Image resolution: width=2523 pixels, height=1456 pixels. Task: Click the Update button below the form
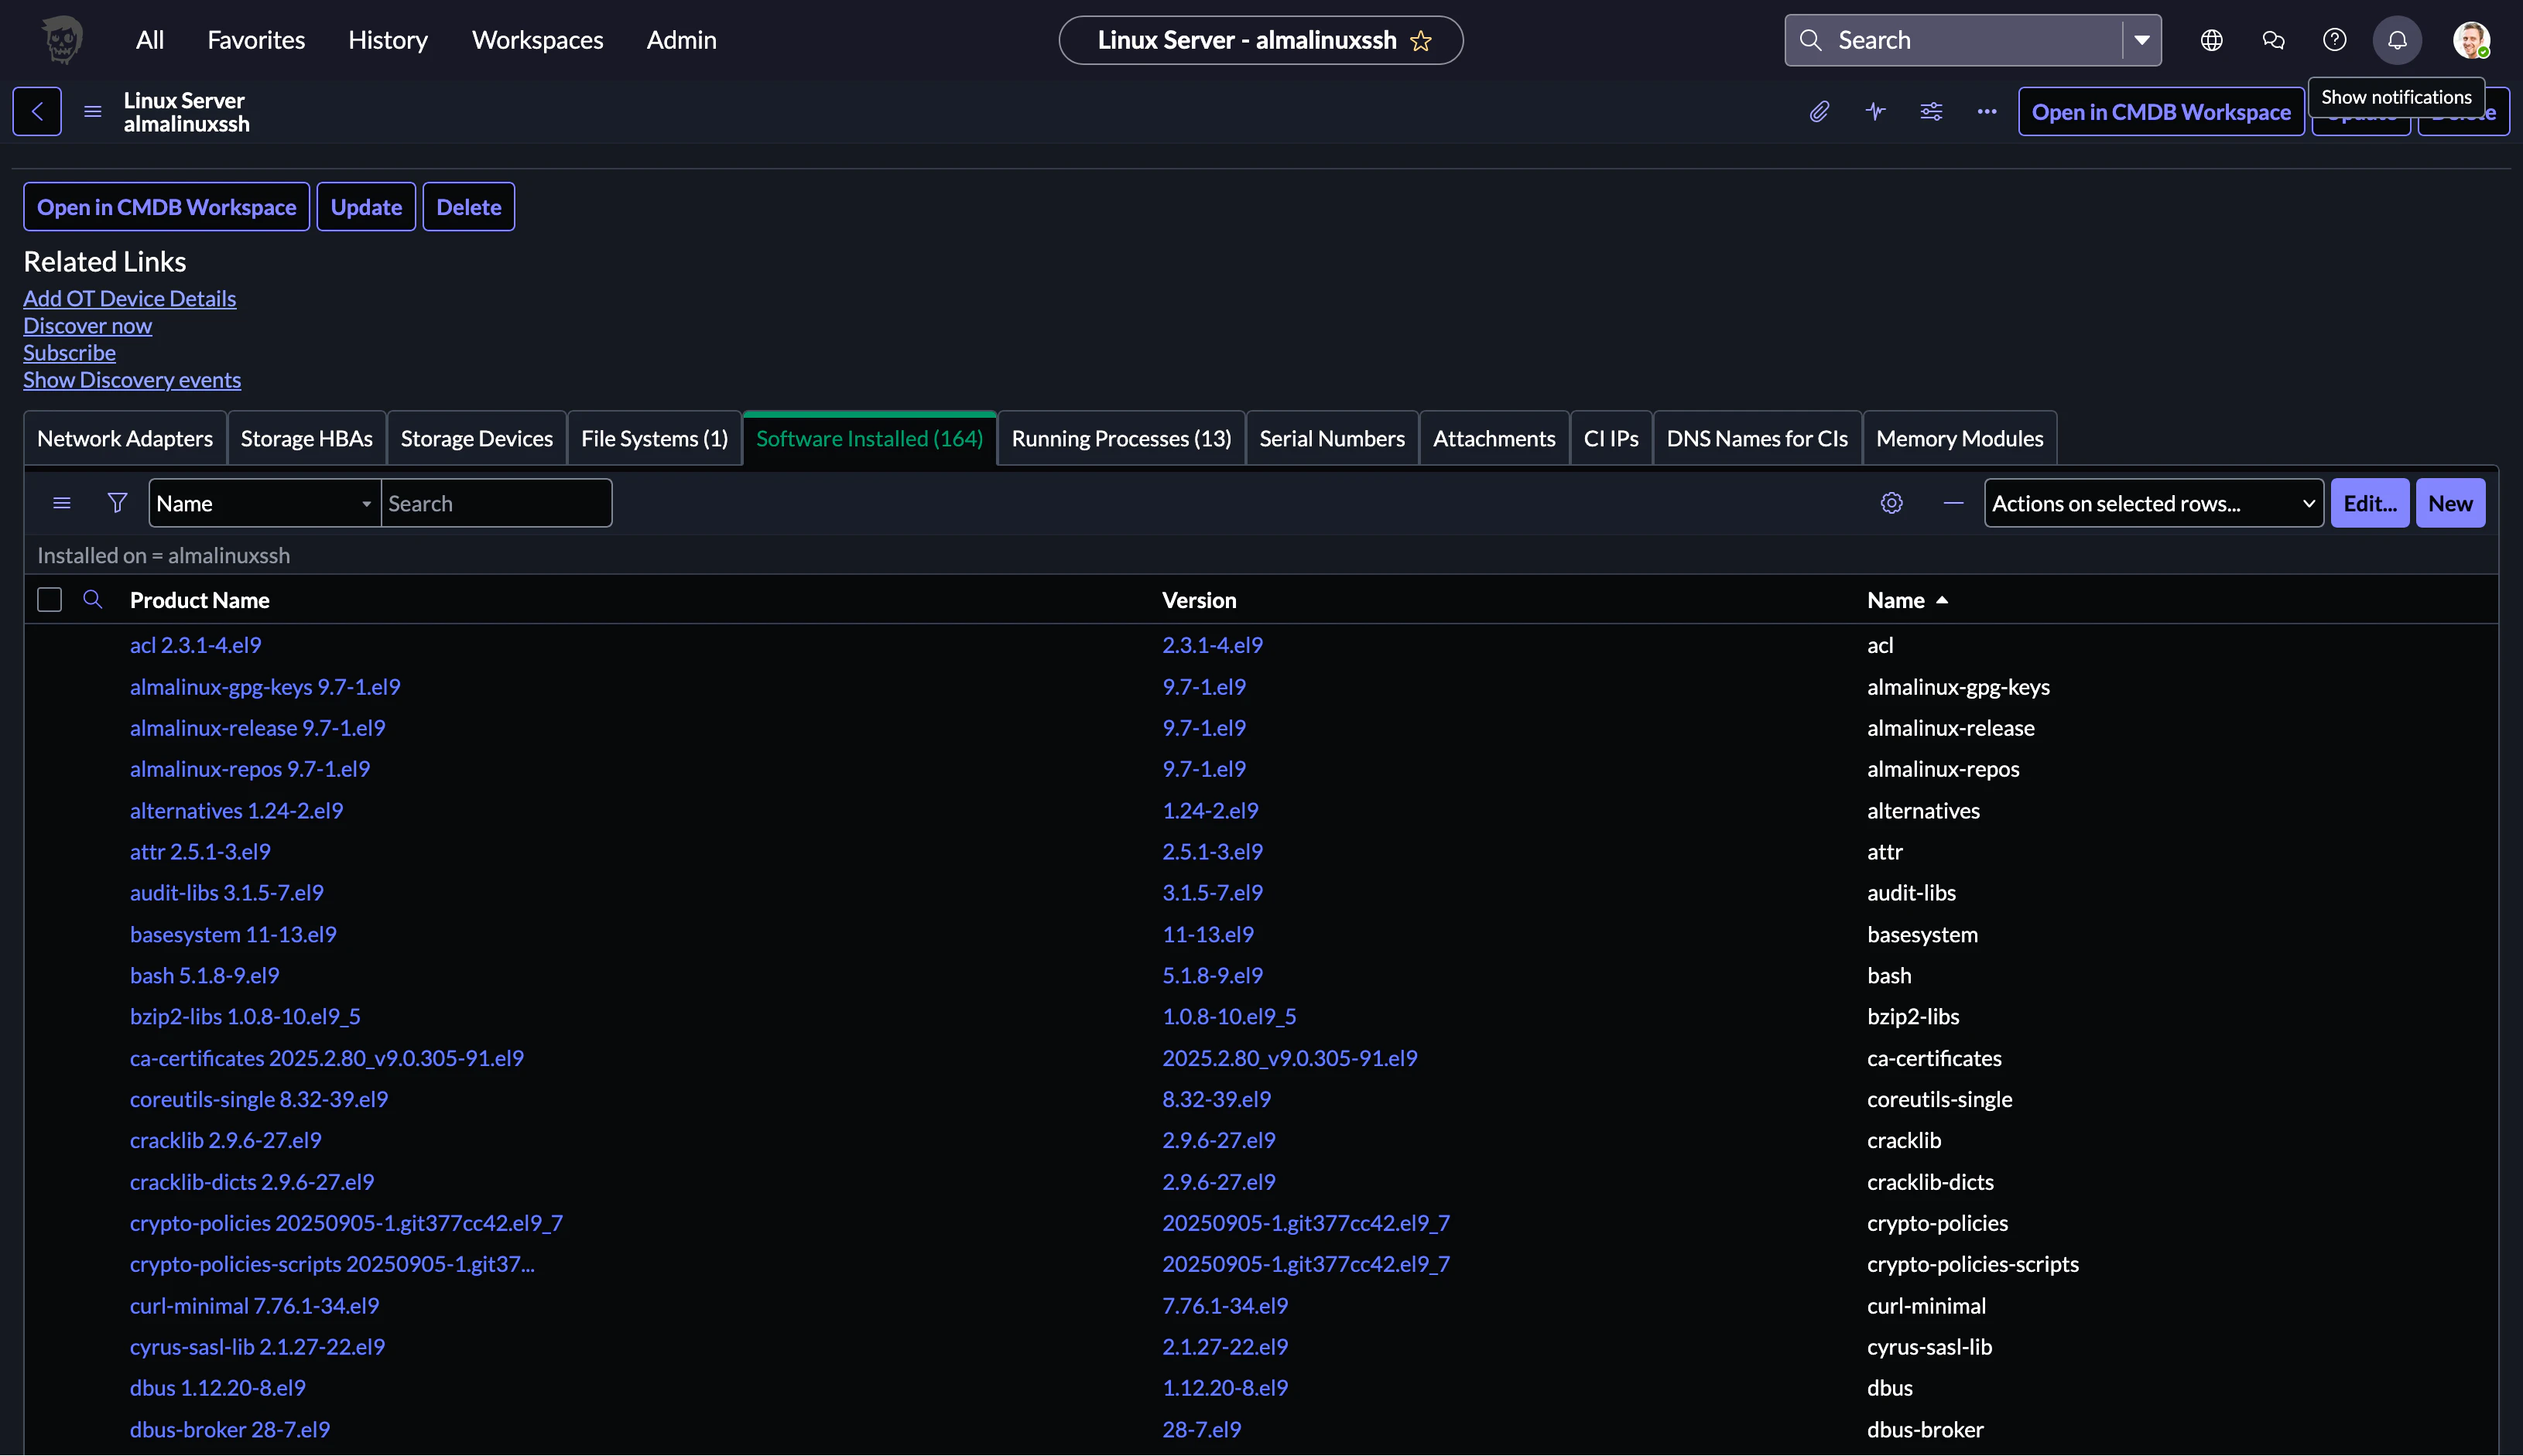366,206
